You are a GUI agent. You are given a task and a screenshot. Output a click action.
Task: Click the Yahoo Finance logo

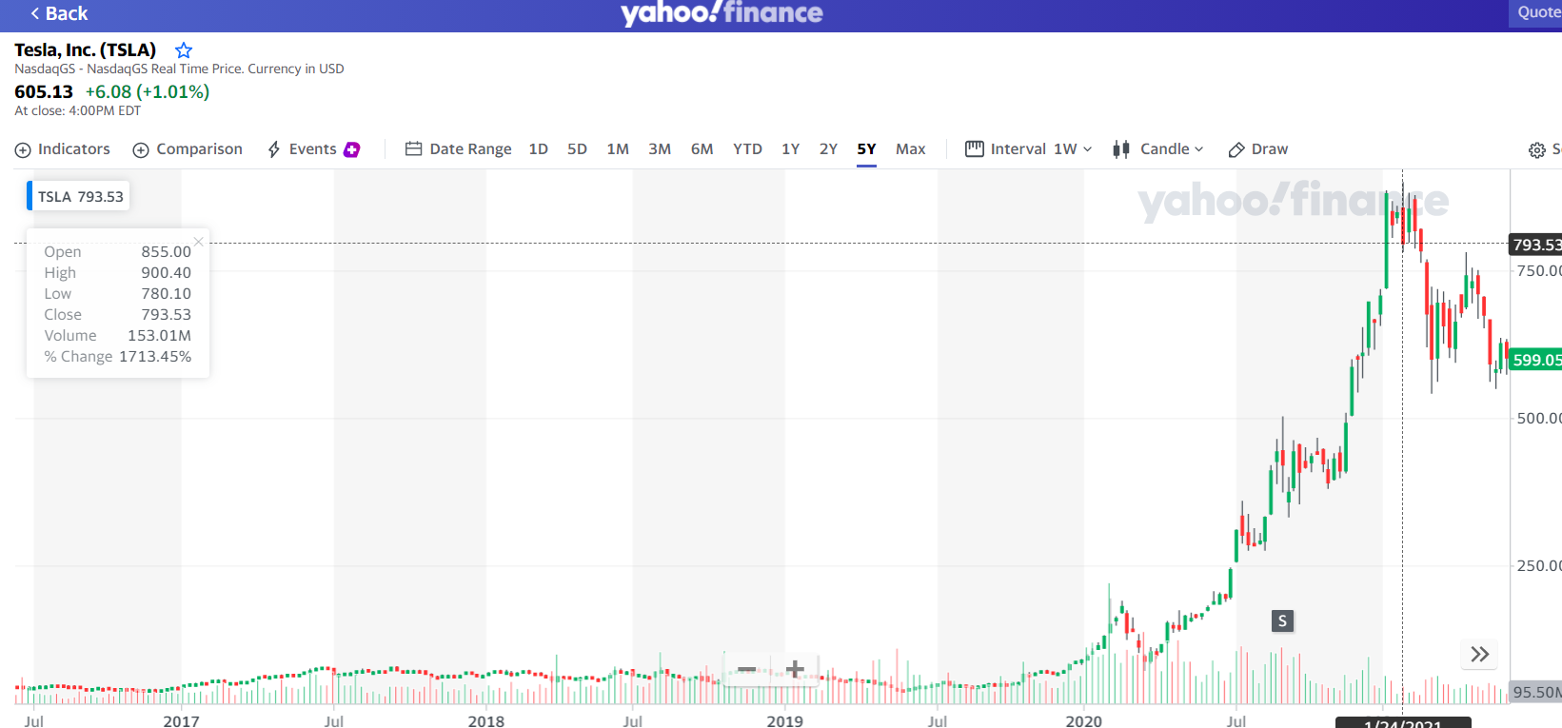coord(722,13)
